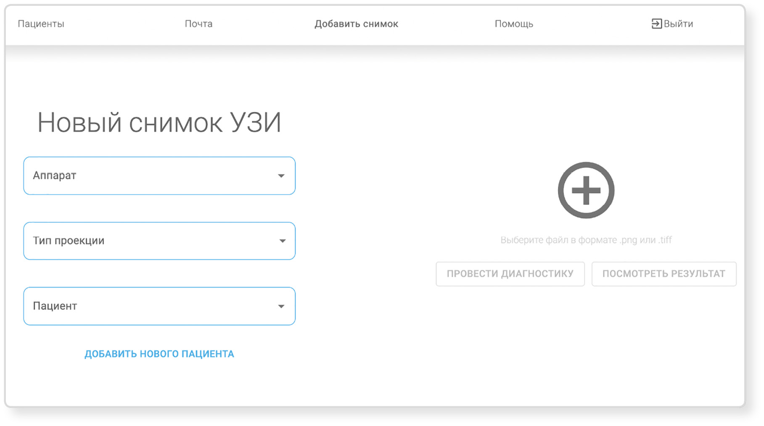The width and height of the screenshot is (764, 426).
Task: Click the Новый снимок УЗИ heading
Action: tap(159, 123)
